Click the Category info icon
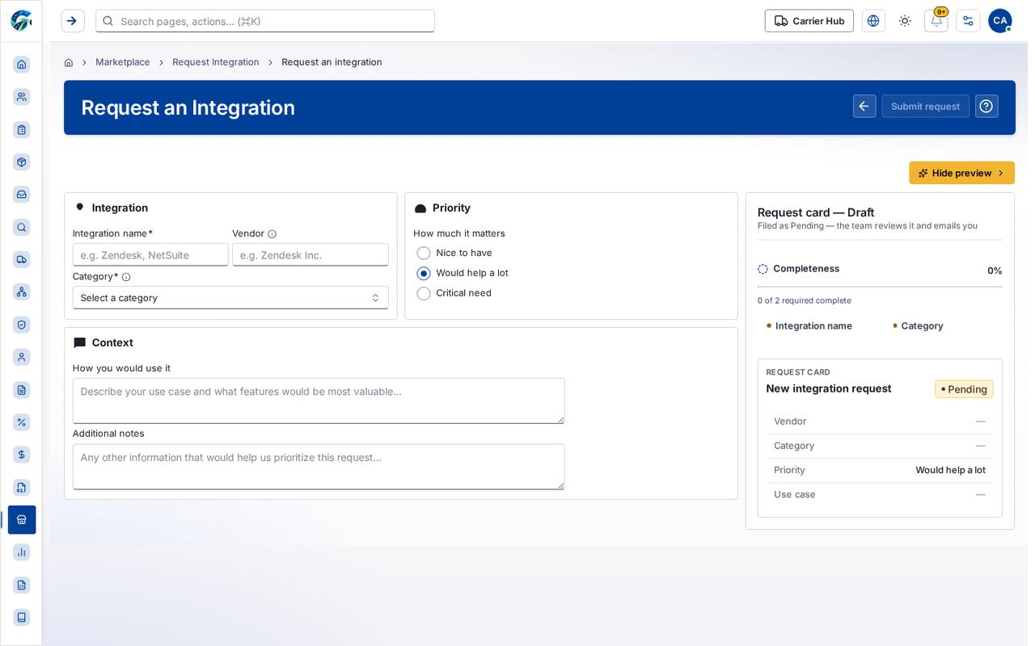The width and height of the screenshot is (1035, 646). [x=126, y=277]
